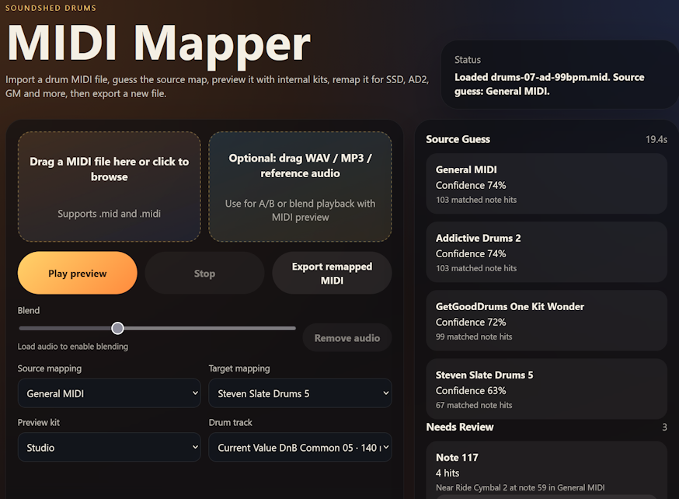
Task: Select the General MIDI source guess card
Action: (546, 183)
